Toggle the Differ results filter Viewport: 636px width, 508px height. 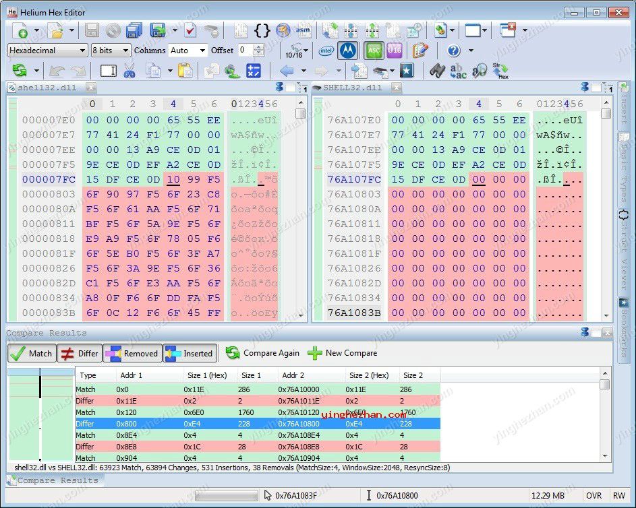[80, 353]
